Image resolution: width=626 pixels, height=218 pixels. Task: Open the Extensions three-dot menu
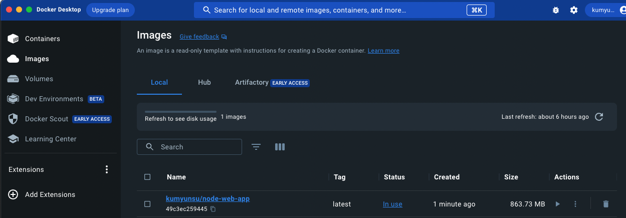pyautogui.click(x=107, y=169)
